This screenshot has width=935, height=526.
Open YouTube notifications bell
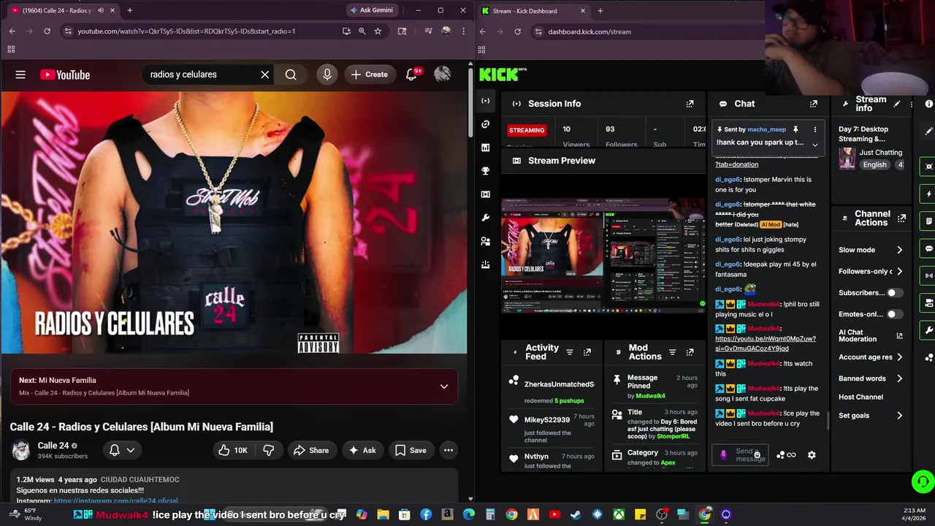(412, 75)
